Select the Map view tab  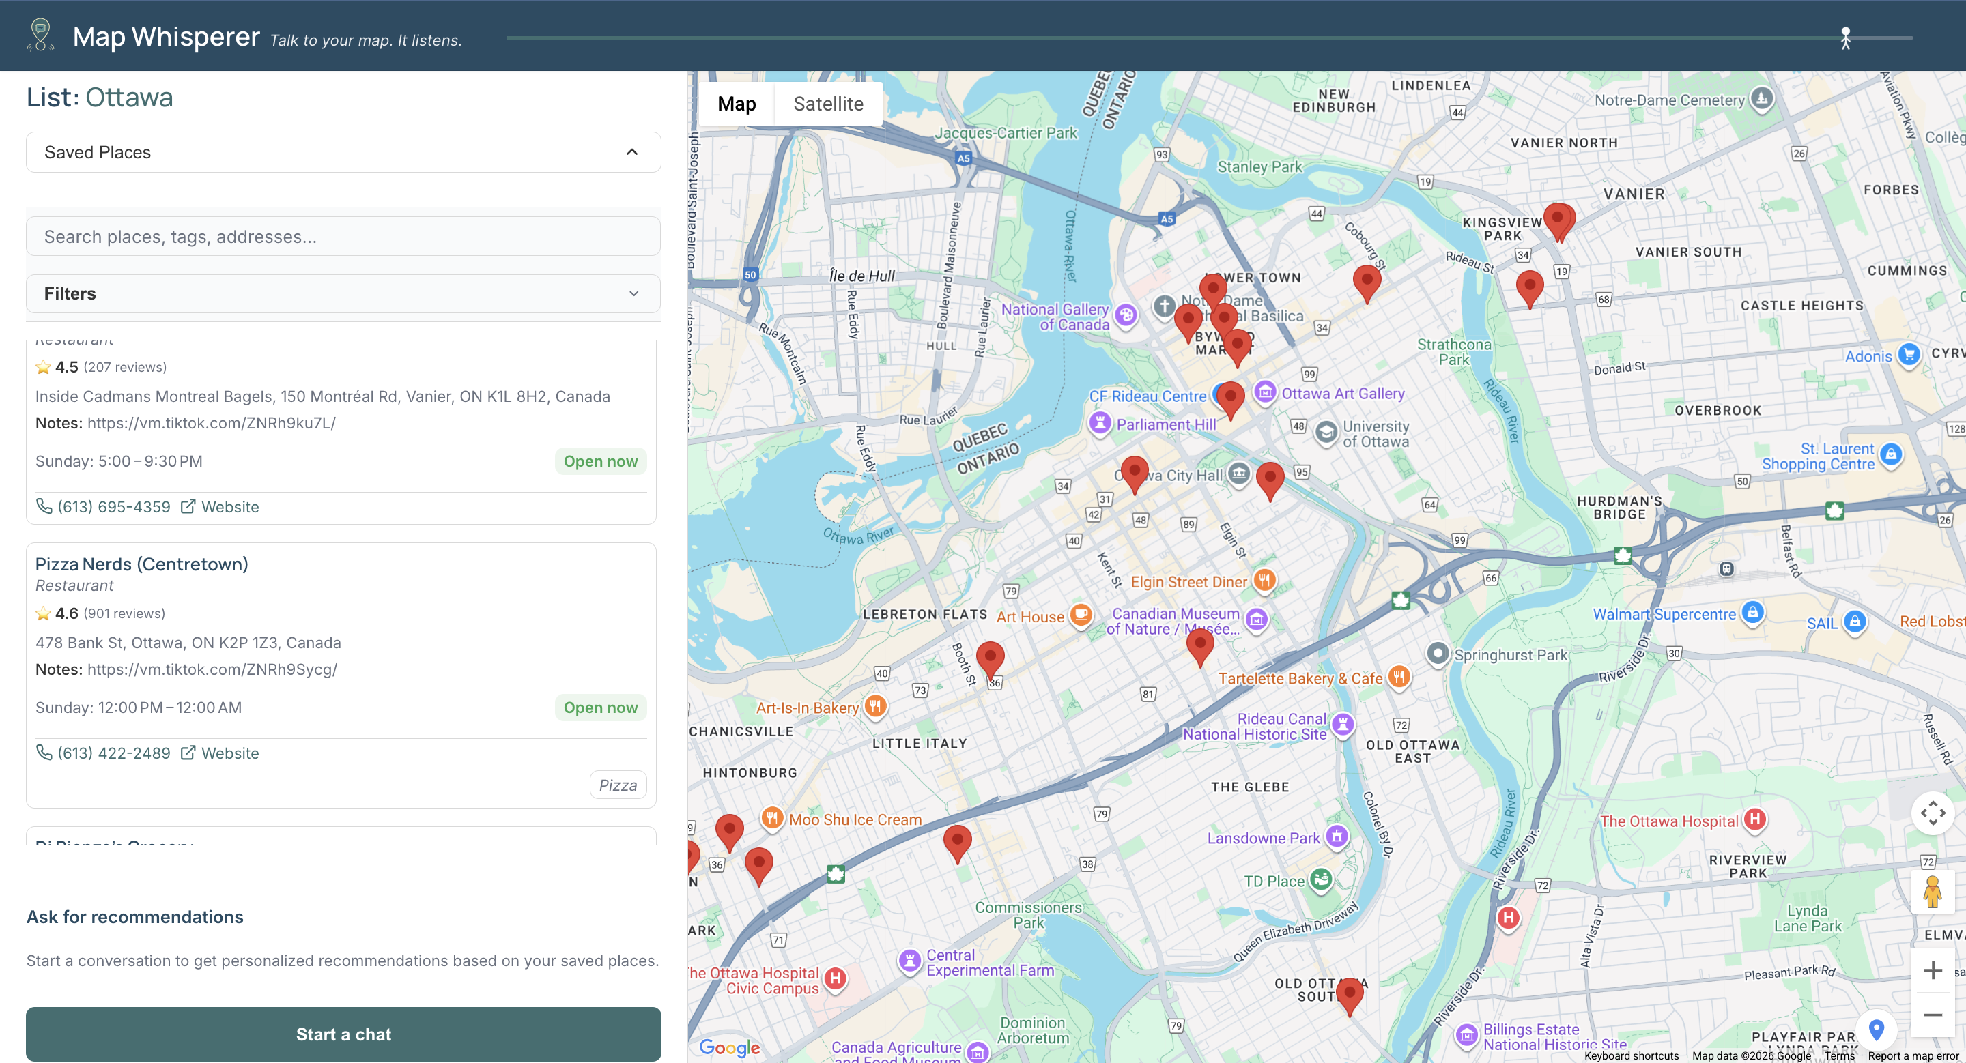pos(736,104)
